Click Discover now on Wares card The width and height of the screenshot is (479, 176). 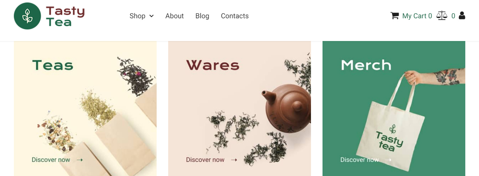point(205,160)
